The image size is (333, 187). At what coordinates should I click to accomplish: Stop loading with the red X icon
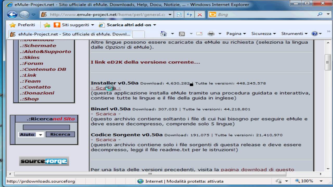(x=200, y=15)
